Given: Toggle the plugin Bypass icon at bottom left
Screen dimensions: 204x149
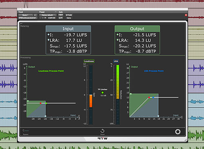Looking at the screenshot, I should tap(26, 131).
